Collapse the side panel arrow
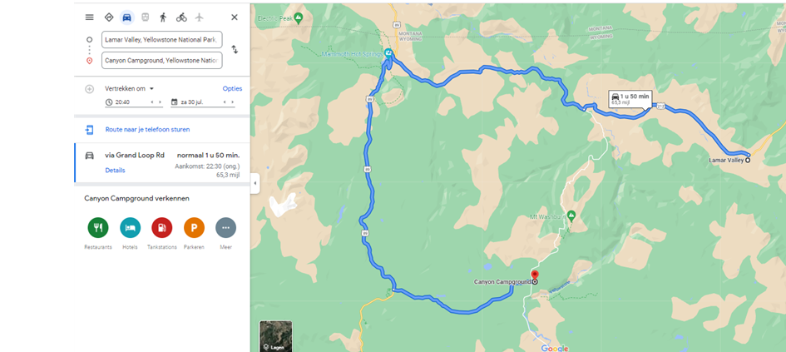The height and width of the screenshot is (352, 786). pos(255,184)
